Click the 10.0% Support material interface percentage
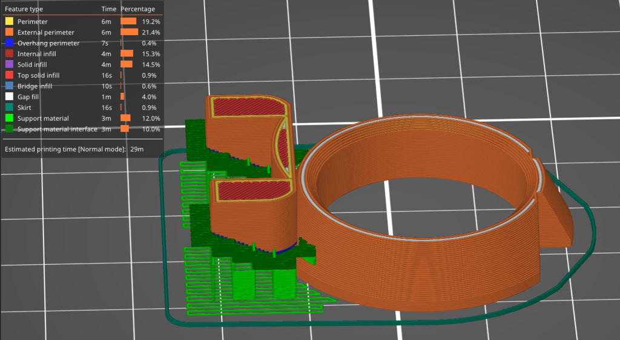The height and width of the screenshot is (340, 620). coord(151,129)
